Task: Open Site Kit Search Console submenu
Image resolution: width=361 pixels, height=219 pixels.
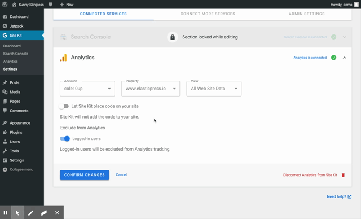Action: (x=16, y=54)
